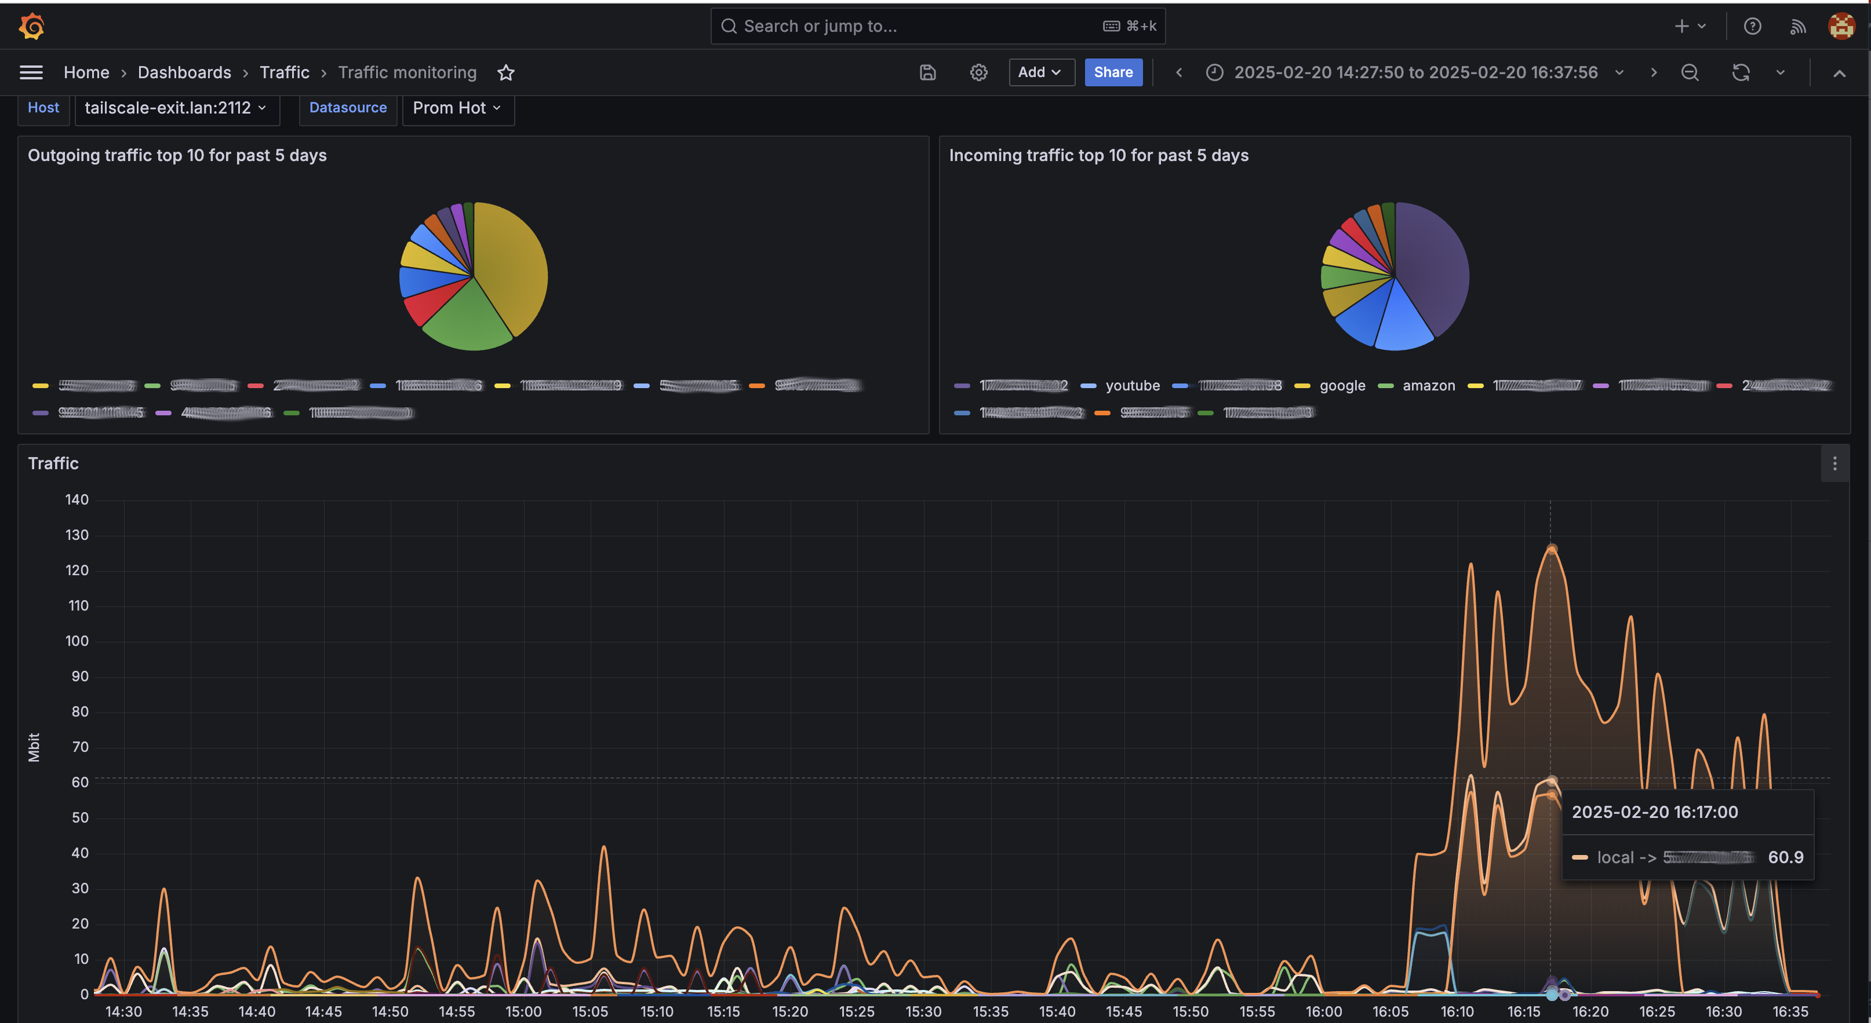The height and width of the screenshot is (1023, 1871).
Task: Open the time range picker
Action: pyautogui.click(x=1414, y=72)
